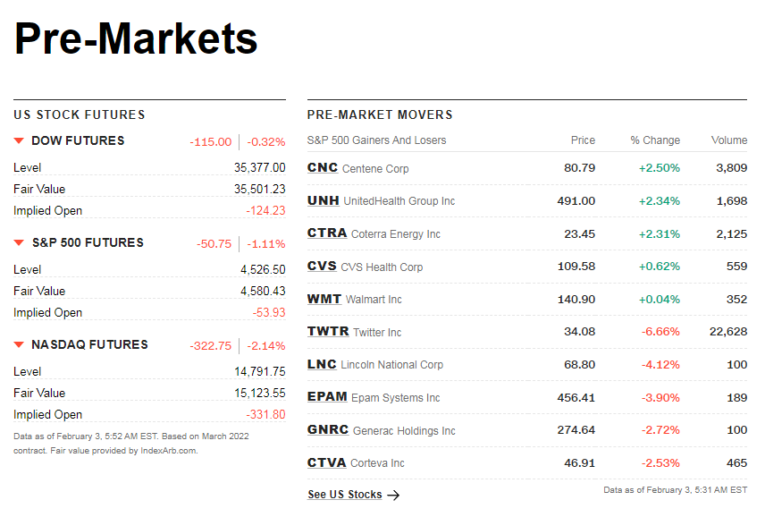Click the GNRC Generac Holdings ticker

[327, 430]
